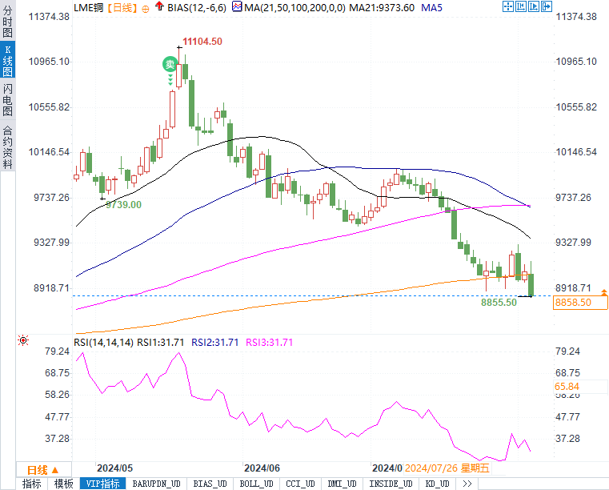Apply the BARUPDN_UD indicator

click(156, 484)
